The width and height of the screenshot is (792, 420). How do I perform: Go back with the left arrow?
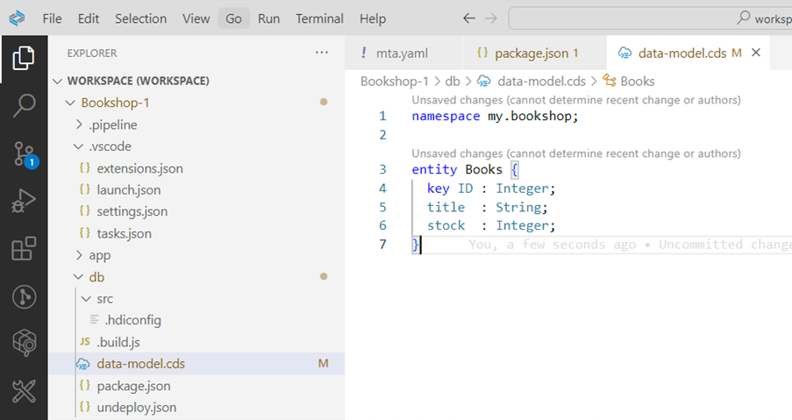point(468,18)
